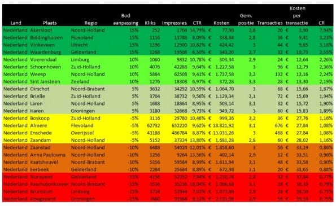This screenshot has width=336, height=206.
Task: Select the Transacties column header
Action: (x=270, y=23)
